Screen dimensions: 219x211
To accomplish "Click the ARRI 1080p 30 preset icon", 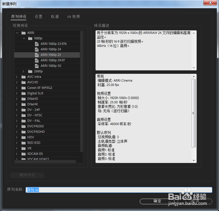I will (37, 66).
